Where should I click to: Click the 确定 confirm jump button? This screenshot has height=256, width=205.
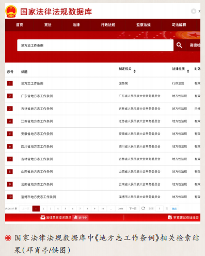coord(175,208)
